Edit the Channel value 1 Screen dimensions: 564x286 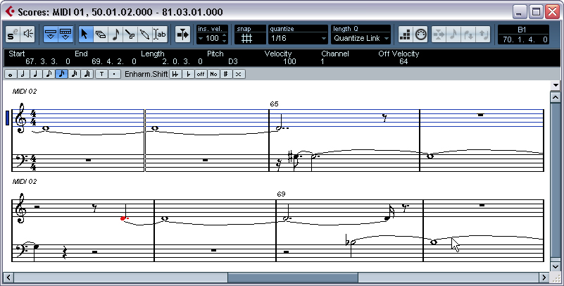coord(322,61)
